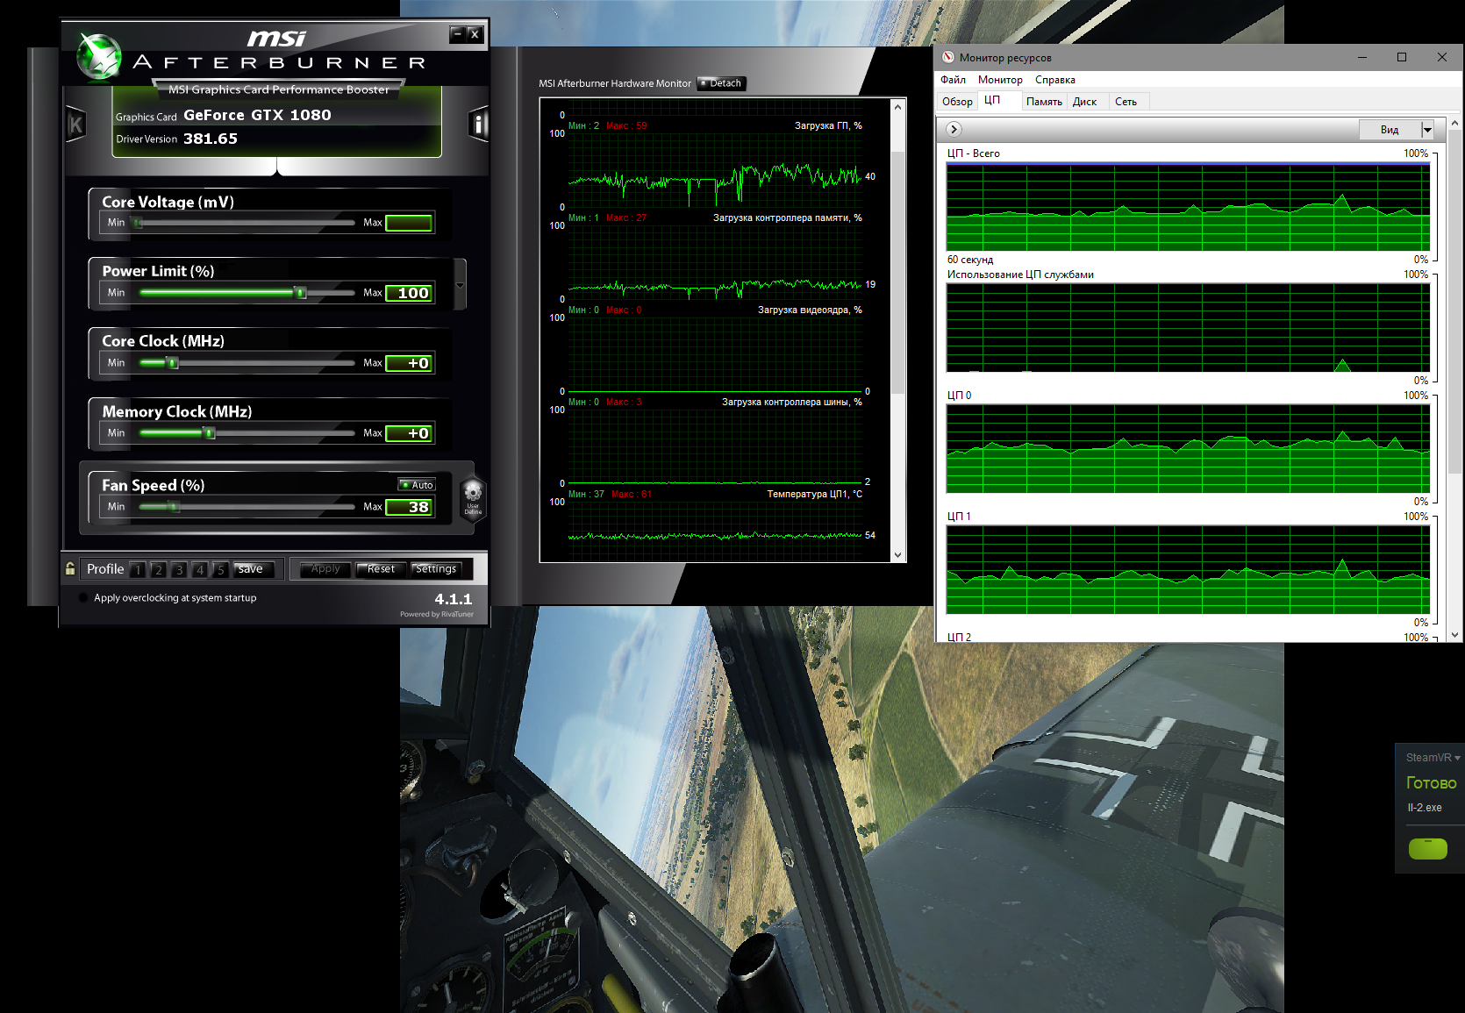Load Afterburner profile slot 1
The width and height of the screenshot is (1465, 1013).
[138, 569]
